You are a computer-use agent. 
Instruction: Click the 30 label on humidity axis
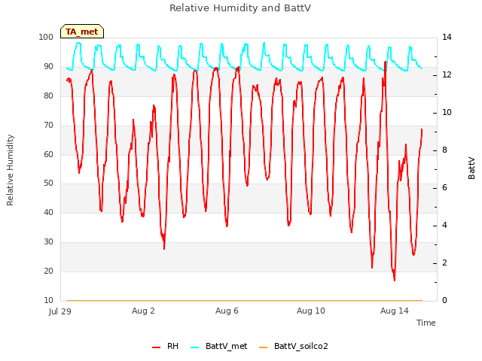48,242
